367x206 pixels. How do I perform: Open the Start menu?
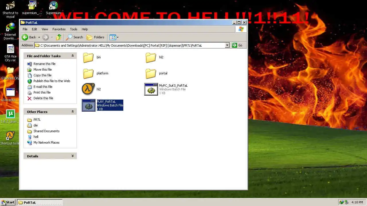click(8, 202)
